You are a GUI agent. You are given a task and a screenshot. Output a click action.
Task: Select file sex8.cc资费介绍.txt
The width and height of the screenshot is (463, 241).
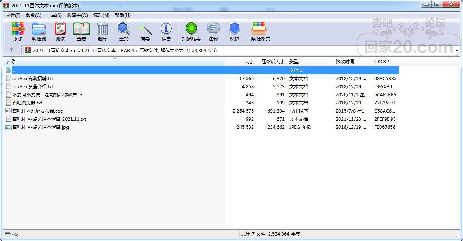(33, 86)
